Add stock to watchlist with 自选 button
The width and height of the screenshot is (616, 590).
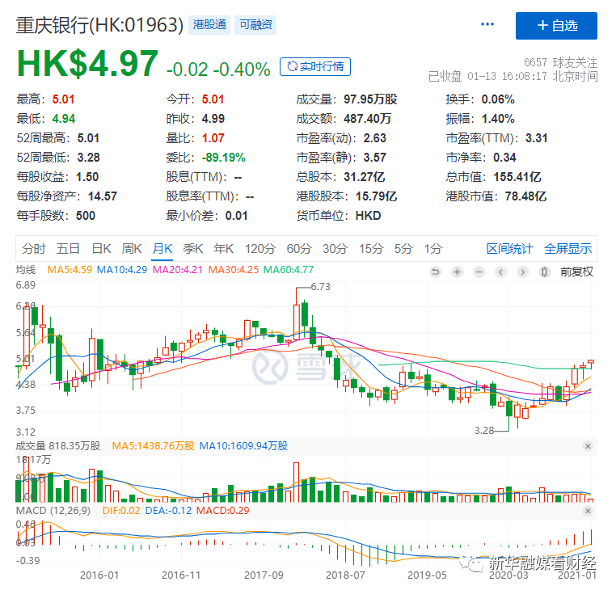[556, 26]
